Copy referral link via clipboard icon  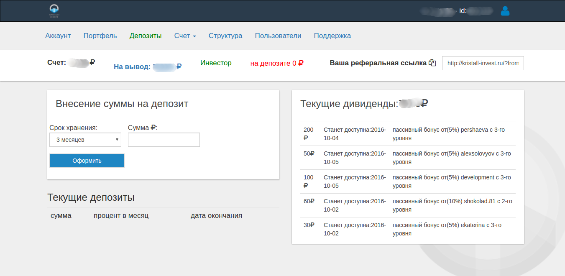pos(432,63)
